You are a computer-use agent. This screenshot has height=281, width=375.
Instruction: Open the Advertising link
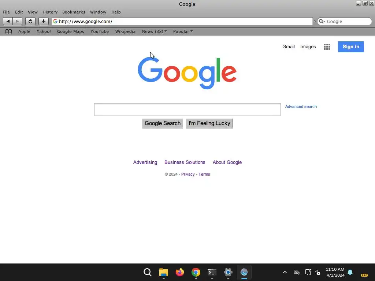[145, 162]
